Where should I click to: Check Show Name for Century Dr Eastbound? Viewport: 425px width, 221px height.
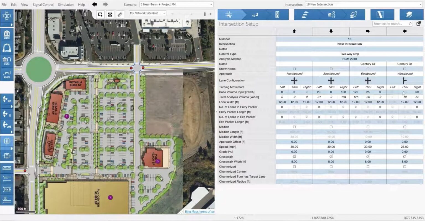[368, 69]
